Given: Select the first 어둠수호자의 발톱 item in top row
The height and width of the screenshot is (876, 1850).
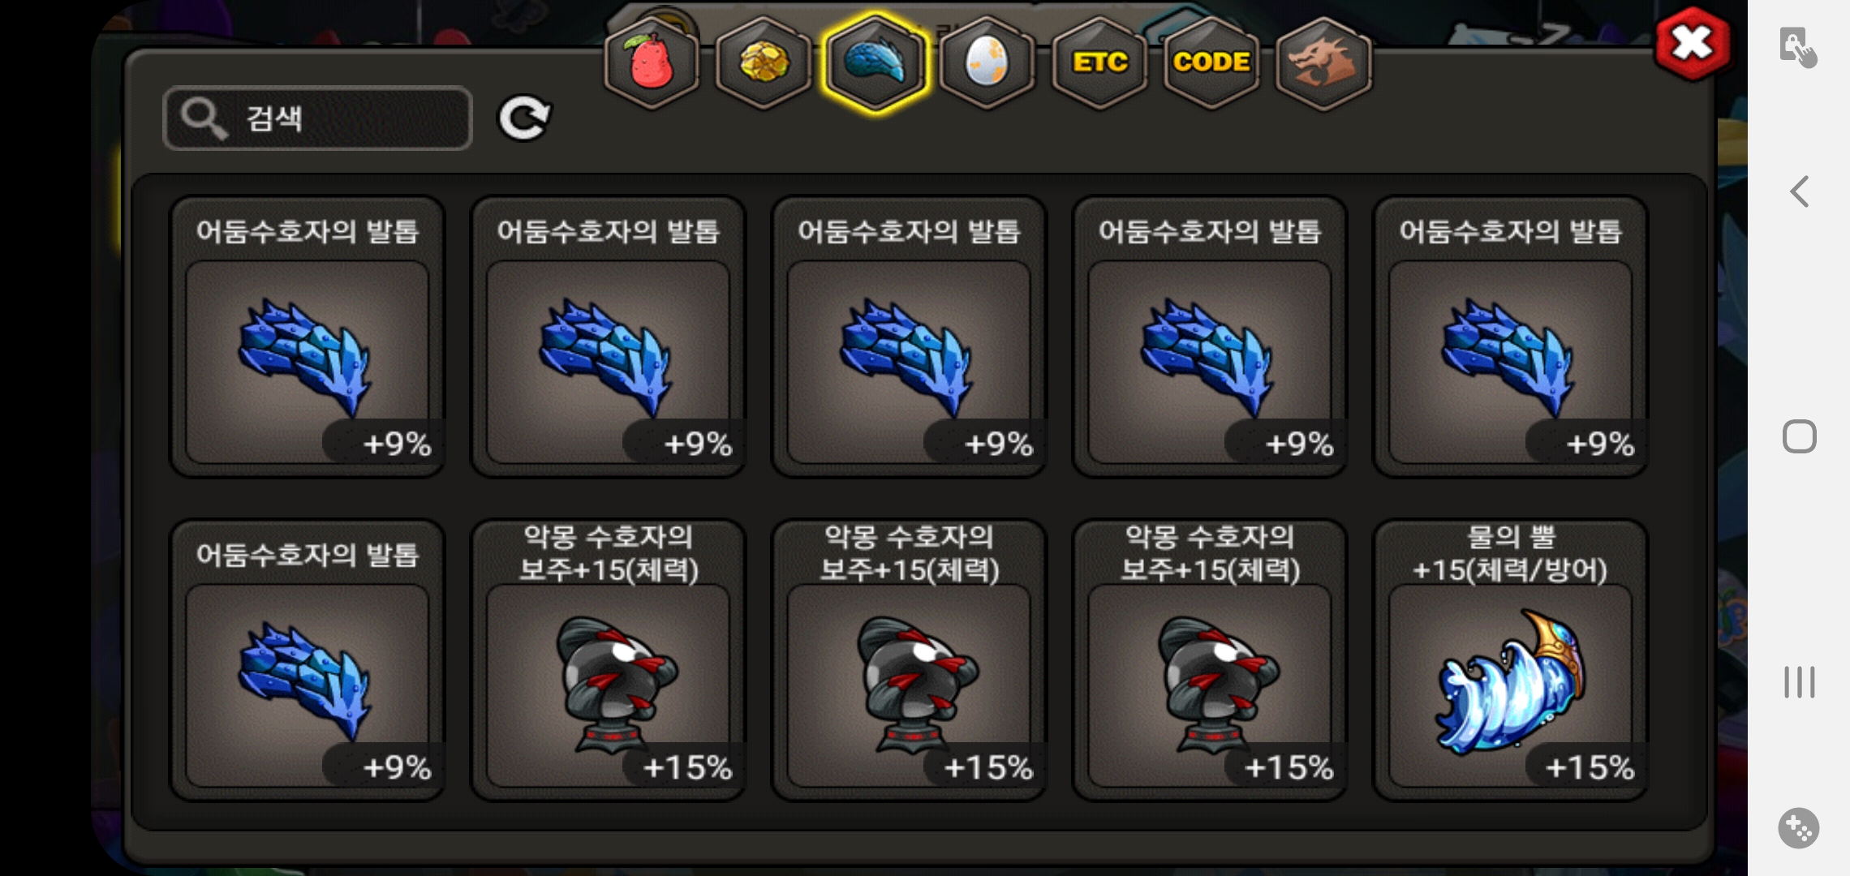Looking at the screenshot, I should tap(308, 337).
